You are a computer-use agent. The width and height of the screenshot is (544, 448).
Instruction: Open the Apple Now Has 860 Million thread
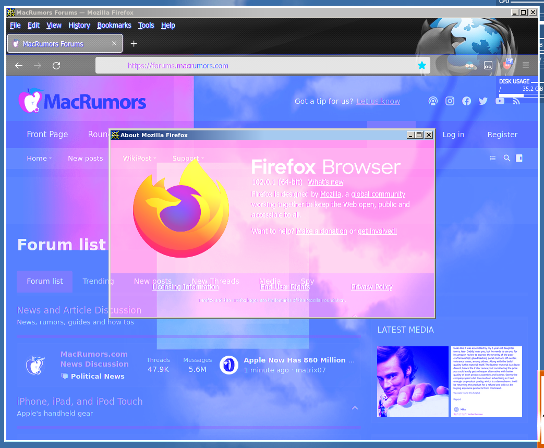tap(299, 360)
